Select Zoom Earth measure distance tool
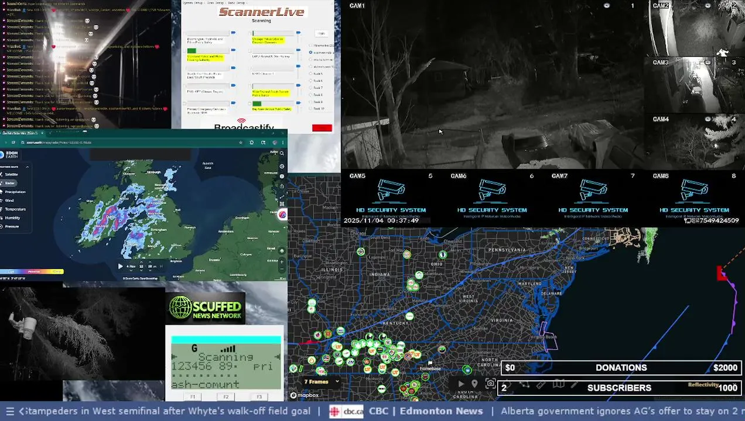The image size is (745, 421). [282, 196]
